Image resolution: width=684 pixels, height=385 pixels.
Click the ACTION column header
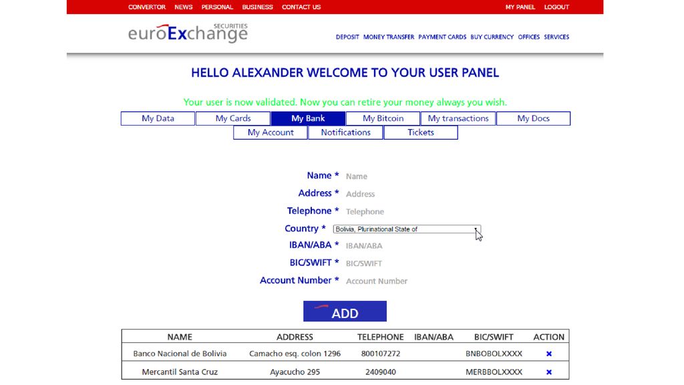point(549,337)
